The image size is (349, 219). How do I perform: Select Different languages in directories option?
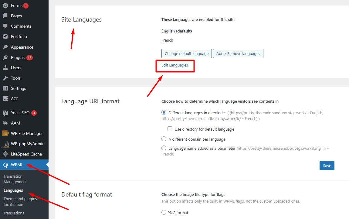(164, 112)
